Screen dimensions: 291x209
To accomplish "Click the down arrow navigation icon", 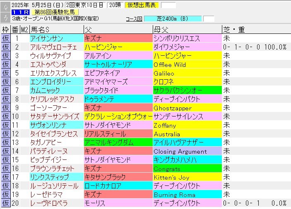I will pyautogui.click(x=5, y=17).
